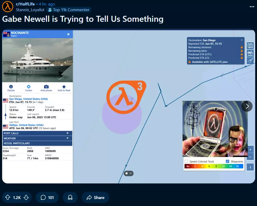This screenshot has height=206, width=257.
Task: Open the Vallejo, United States last port link
Action: 26,125
